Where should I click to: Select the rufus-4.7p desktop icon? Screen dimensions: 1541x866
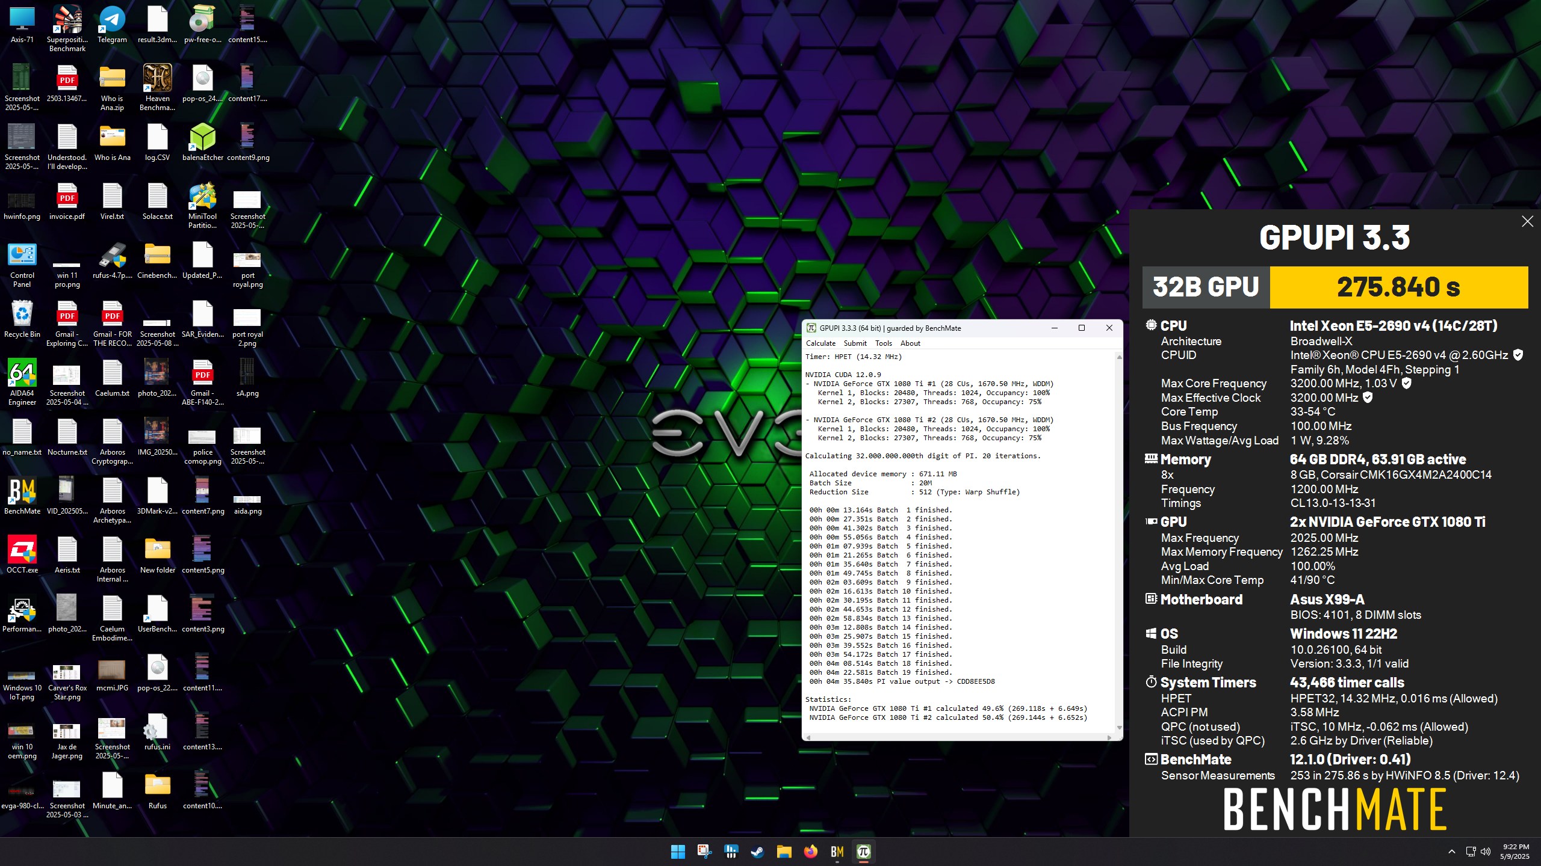(112, 260)
